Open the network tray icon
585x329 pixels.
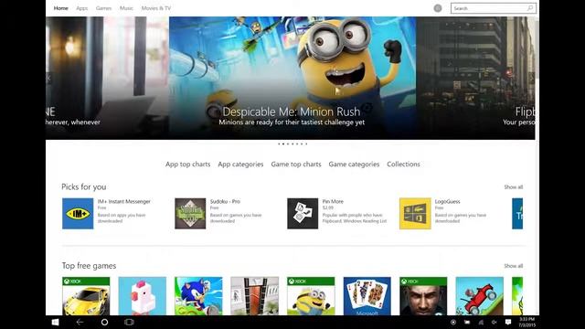481,322
